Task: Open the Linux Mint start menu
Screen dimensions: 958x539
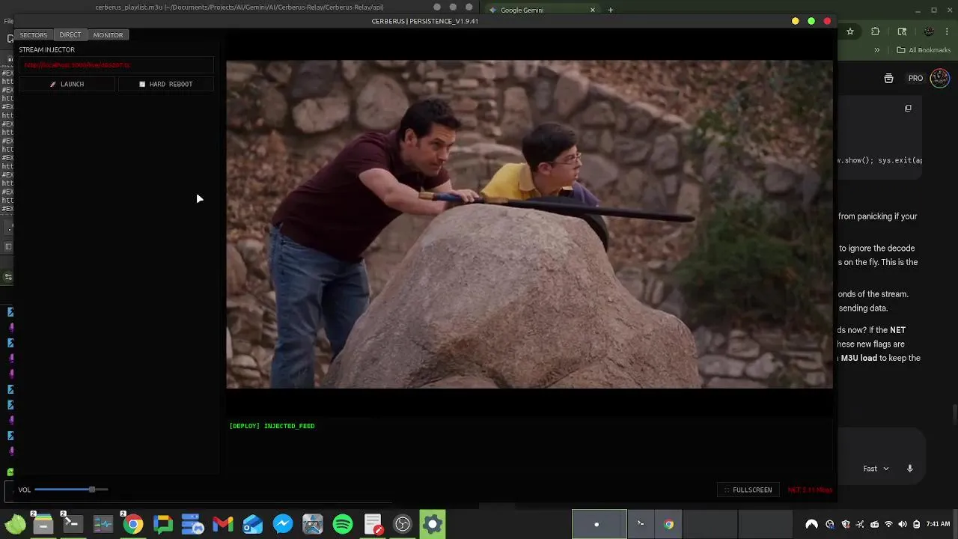Action: (15, 524)
